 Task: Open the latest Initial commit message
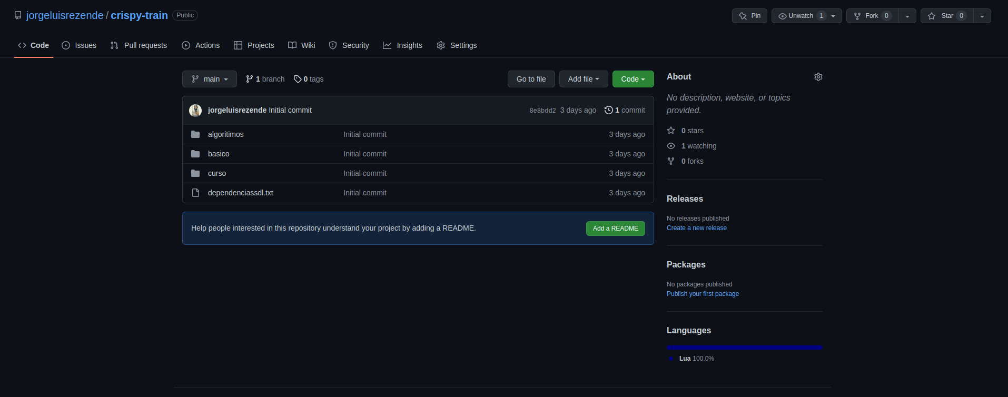click(290, 110)
